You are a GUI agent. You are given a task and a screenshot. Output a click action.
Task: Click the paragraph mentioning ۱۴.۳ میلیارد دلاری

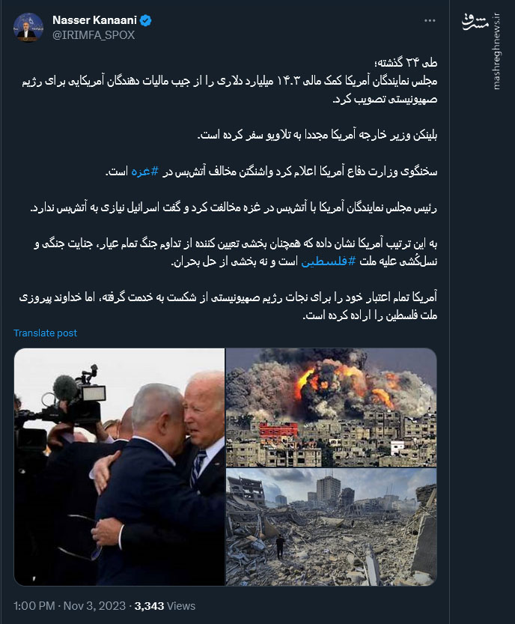pyautogui.click(x=230, y=90)
